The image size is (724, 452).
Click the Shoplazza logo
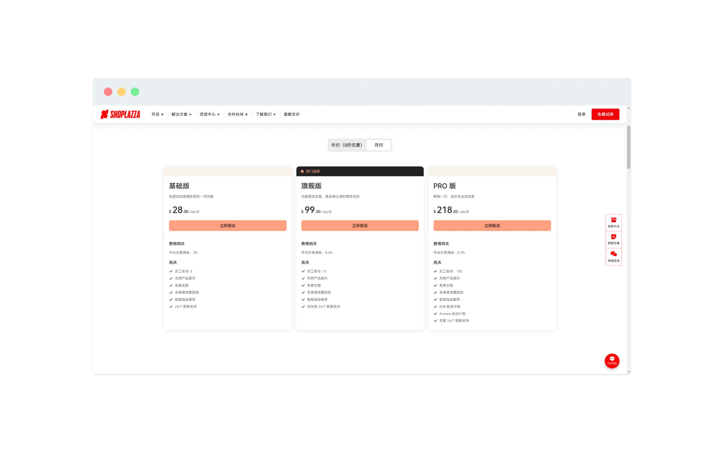[x=120, y=114]
